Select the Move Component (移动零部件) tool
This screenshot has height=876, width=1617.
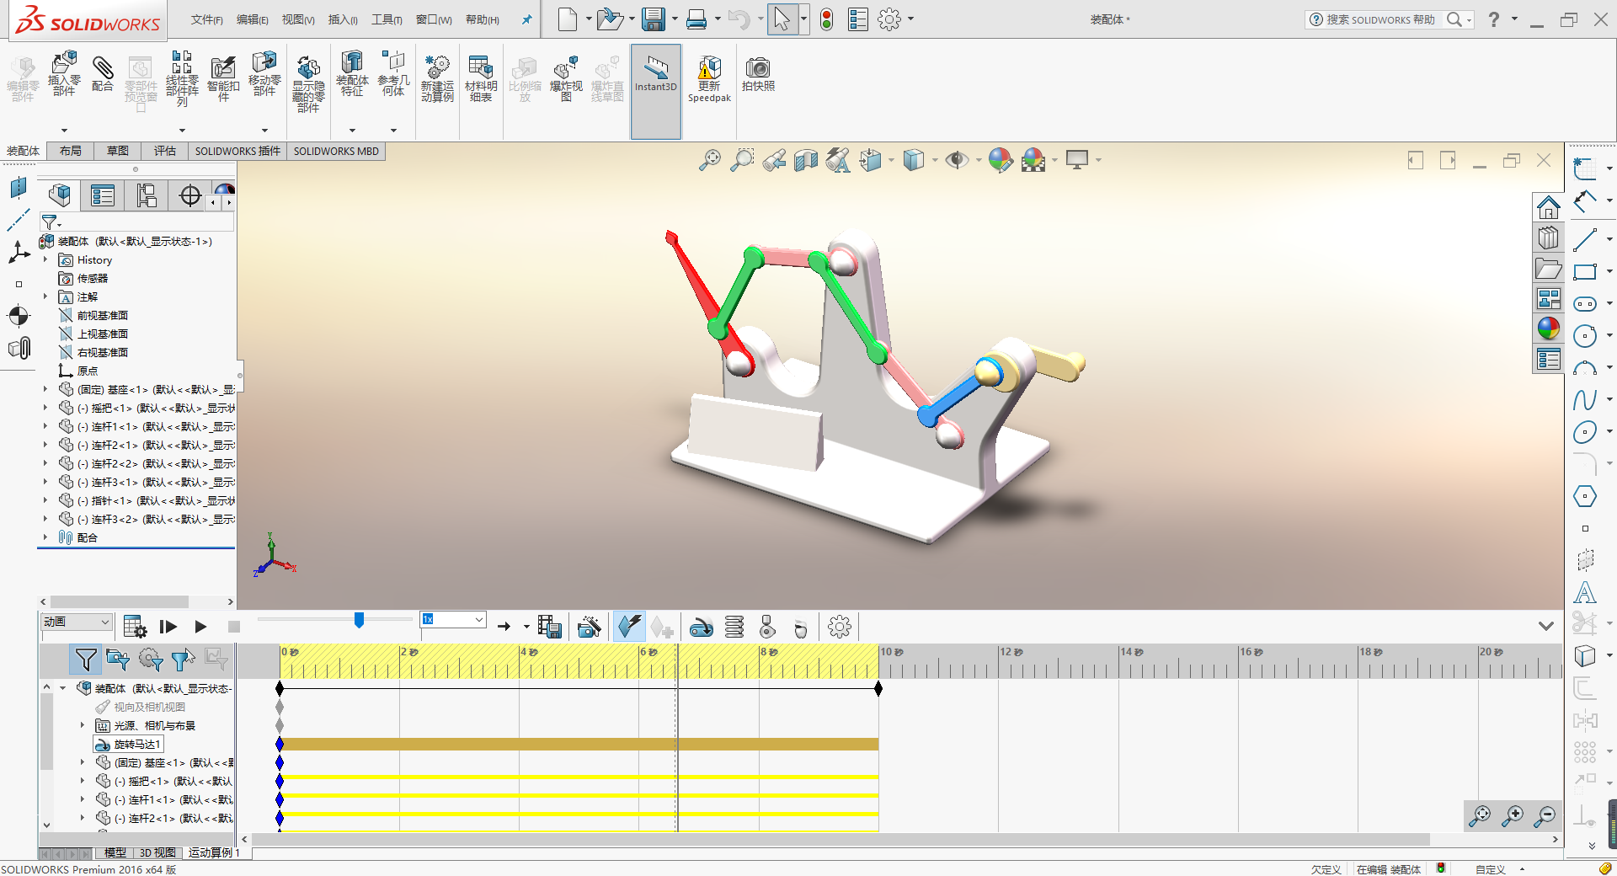tap(264, 74)
